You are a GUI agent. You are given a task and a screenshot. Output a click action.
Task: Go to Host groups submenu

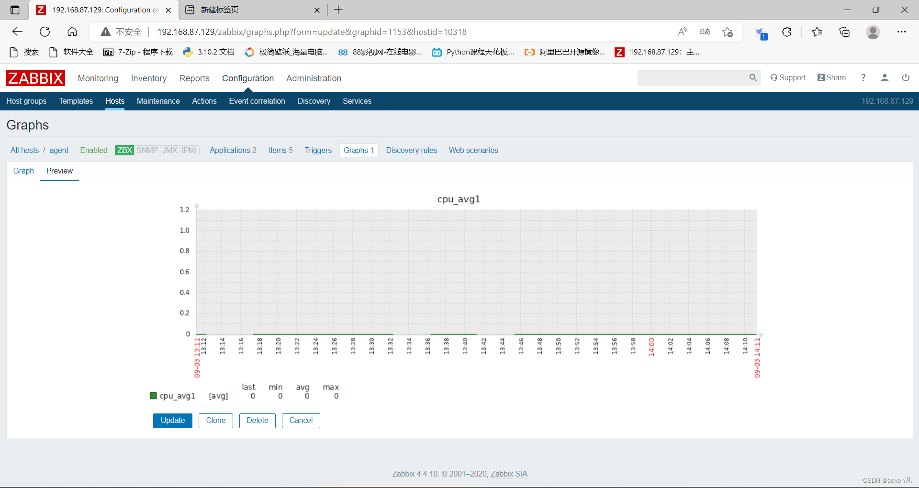click(x=26, y=101)
